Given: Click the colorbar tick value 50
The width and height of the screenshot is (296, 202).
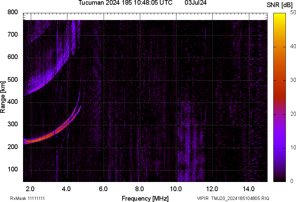Looking at the screenshot, I should 293,13.
